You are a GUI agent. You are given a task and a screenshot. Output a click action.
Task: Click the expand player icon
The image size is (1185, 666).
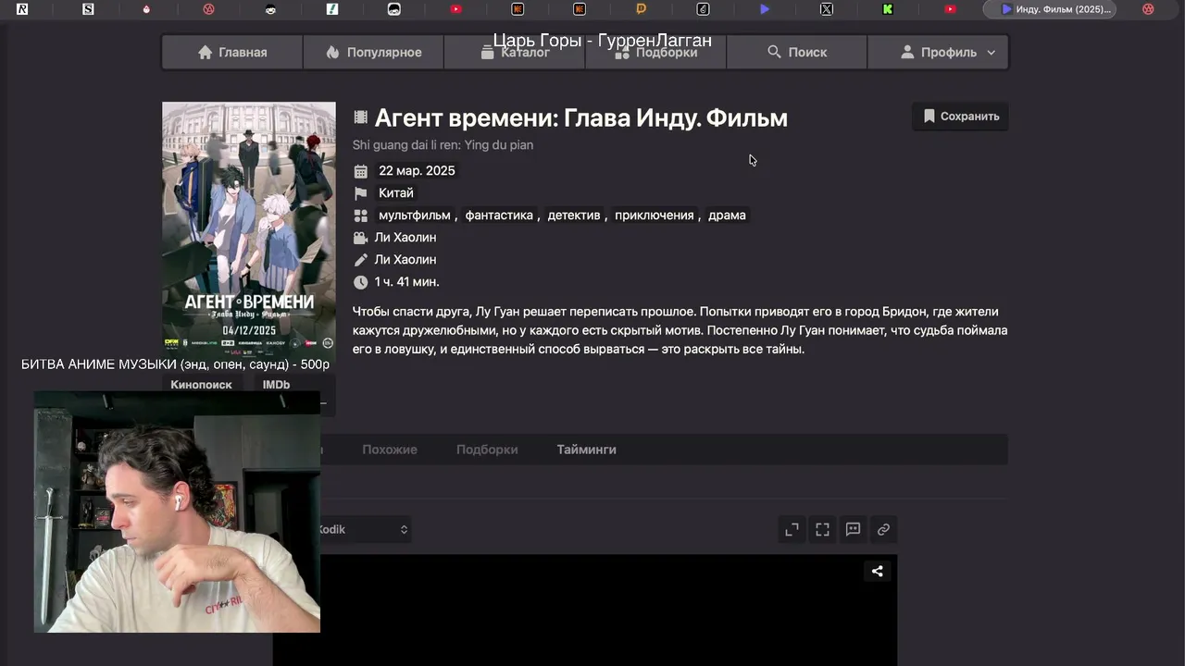792,529
